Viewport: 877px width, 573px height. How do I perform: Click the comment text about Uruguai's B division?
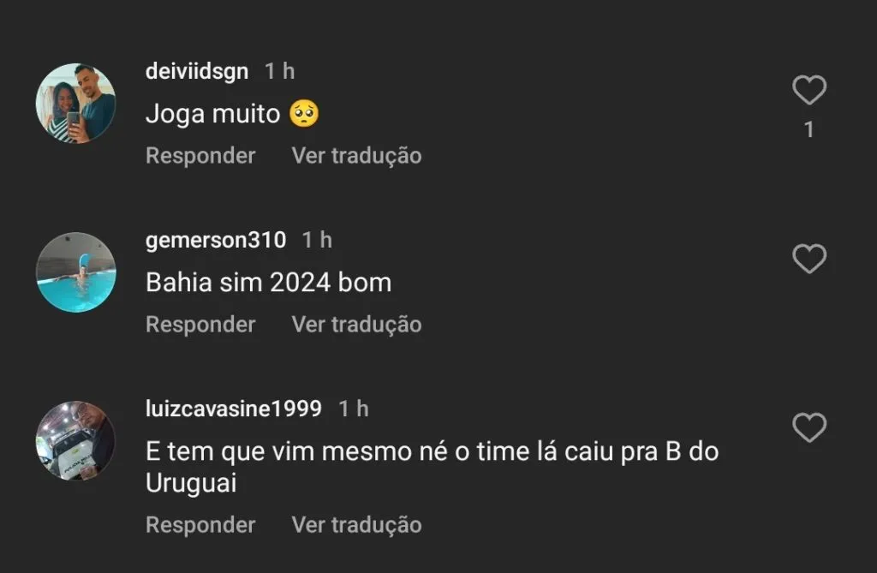click(x=432, y=452)
